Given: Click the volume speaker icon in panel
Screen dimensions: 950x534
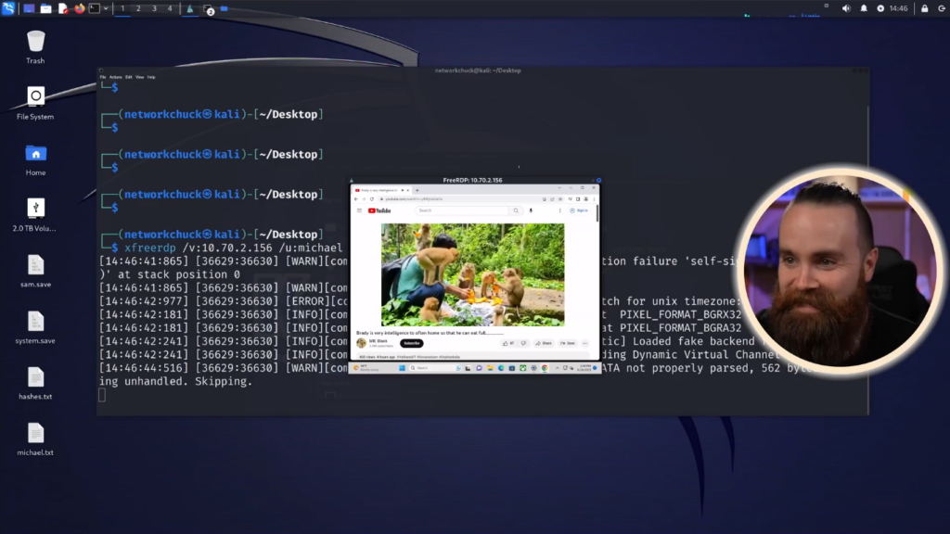Looking at the screenshot, I should point(846,8).
